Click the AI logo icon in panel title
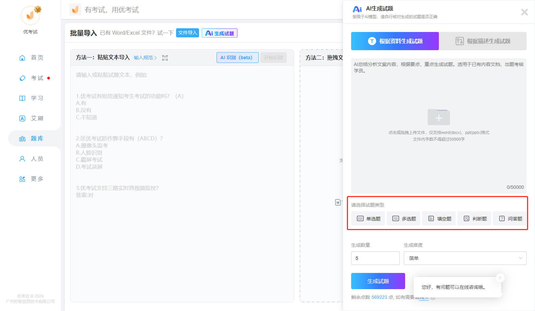The width and height of the screenshot is (535, 311). click(x=357, y=9)
